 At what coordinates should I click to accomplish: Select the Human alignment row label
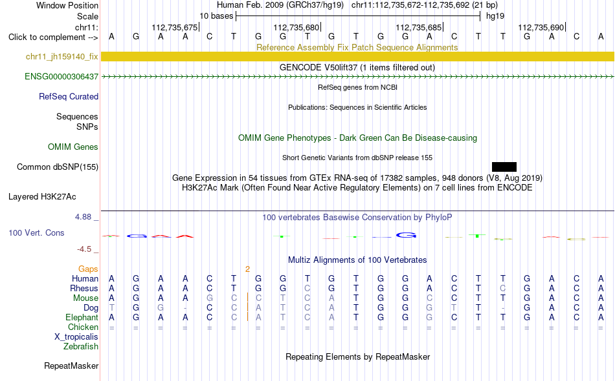[x=85, y=278]
